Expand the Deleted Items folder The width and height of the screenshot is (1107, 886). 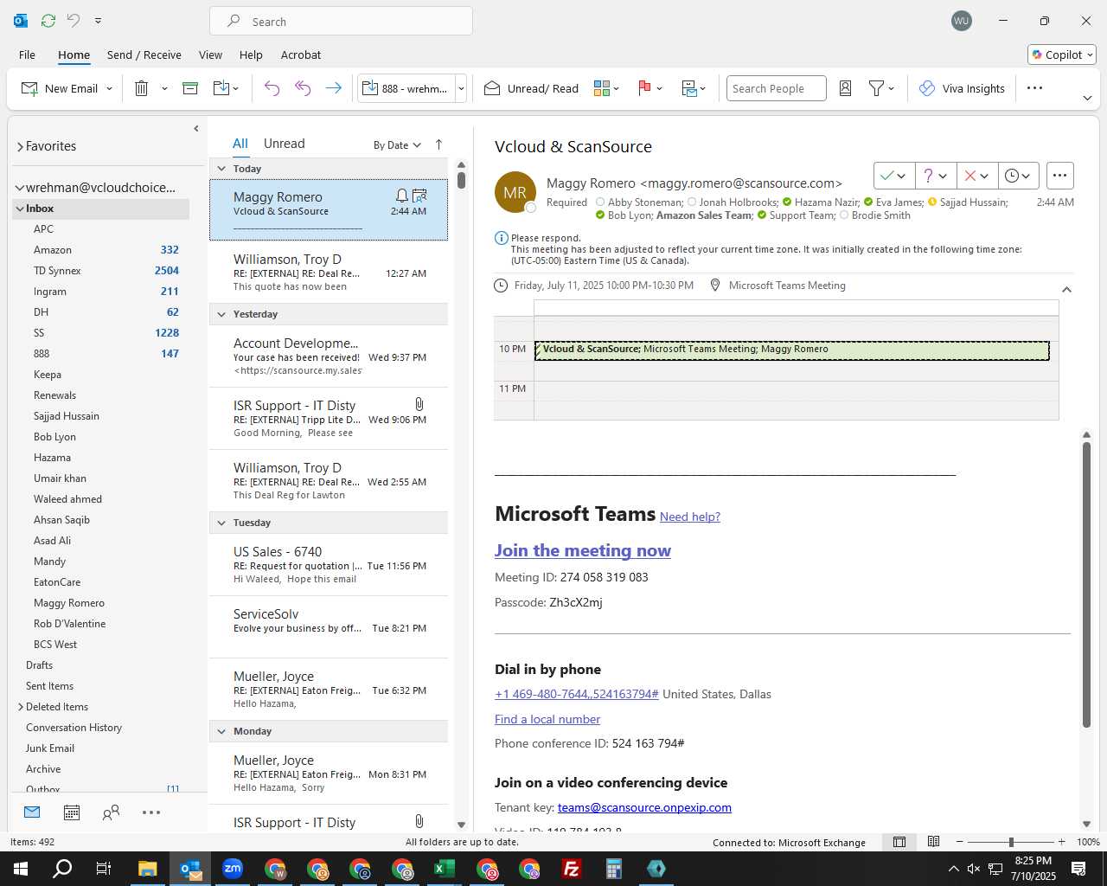pyautogui.click(x=21, y=707)
